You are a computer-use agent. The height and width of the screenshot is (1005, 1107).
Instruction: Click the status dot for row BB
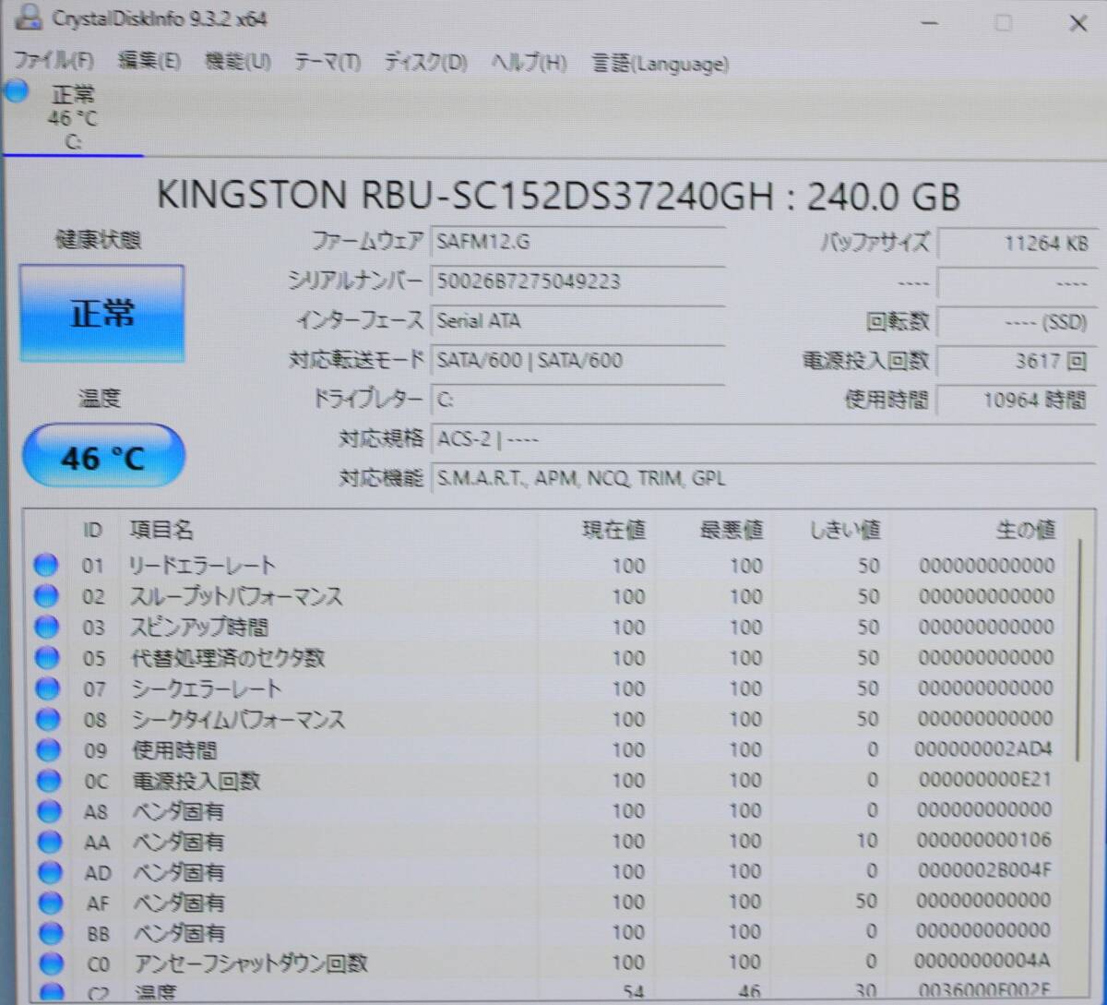click(x=51, y=933)
